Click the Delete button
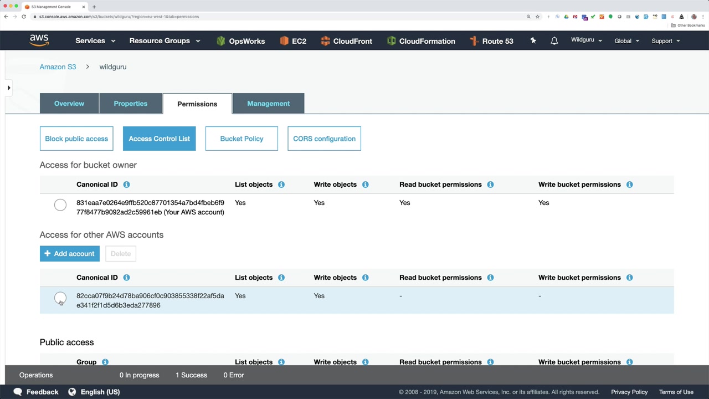 pyautogui.click(x=121, y=254)
